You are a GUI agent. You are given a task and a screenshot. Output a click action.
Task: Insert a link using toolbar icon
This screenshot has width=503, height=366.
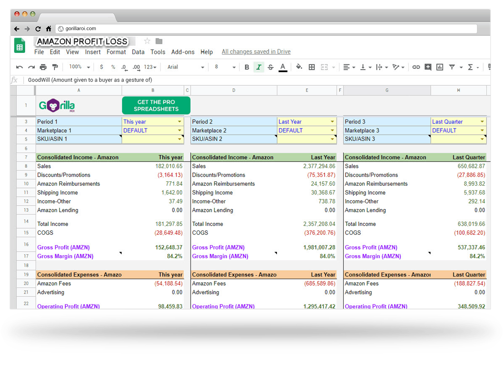point(416,67)
